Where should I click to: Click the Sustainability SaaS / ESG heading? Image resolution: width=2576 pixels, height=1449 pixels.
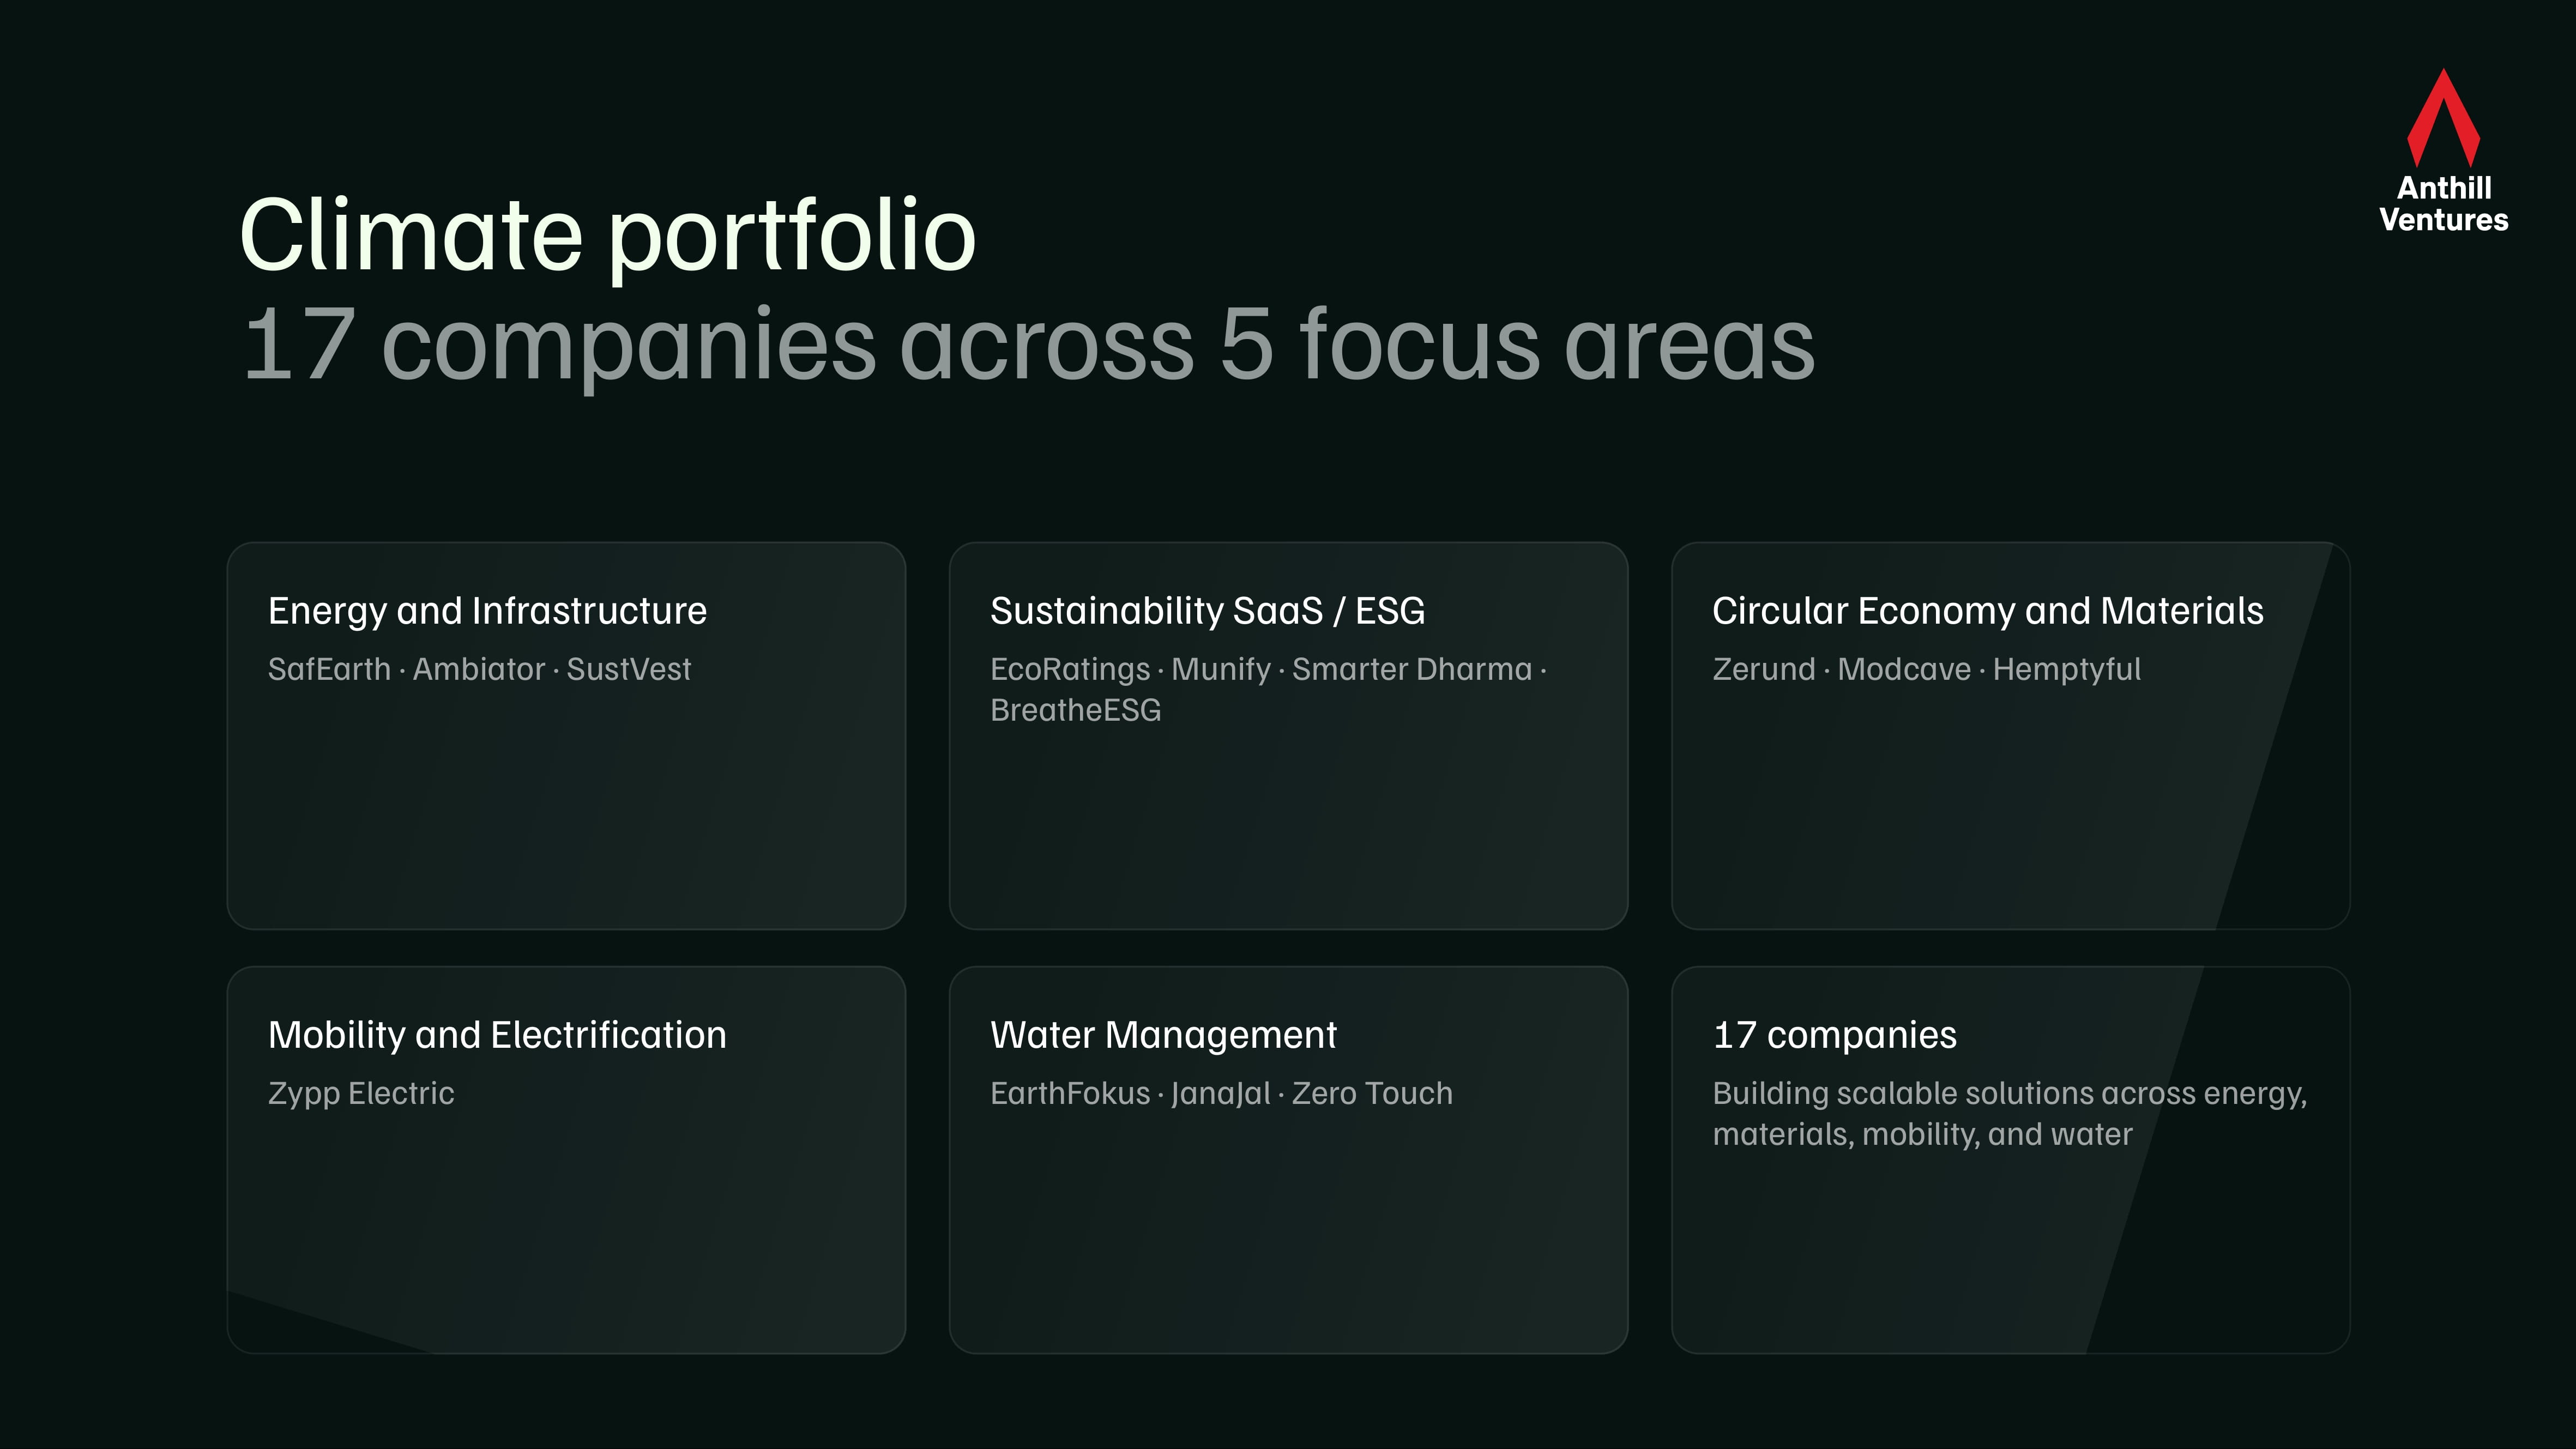click(x=1207, y=611)
